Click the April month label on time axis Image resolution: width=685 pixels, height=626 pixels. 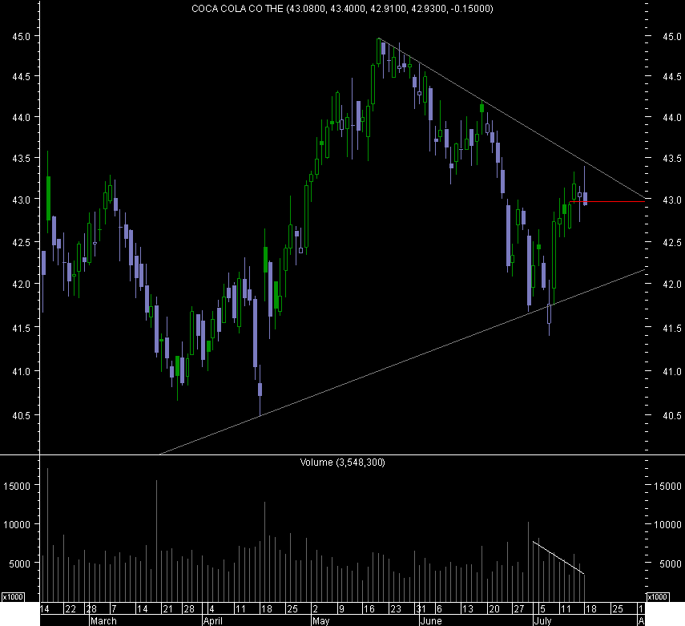(x=213, y=620)
